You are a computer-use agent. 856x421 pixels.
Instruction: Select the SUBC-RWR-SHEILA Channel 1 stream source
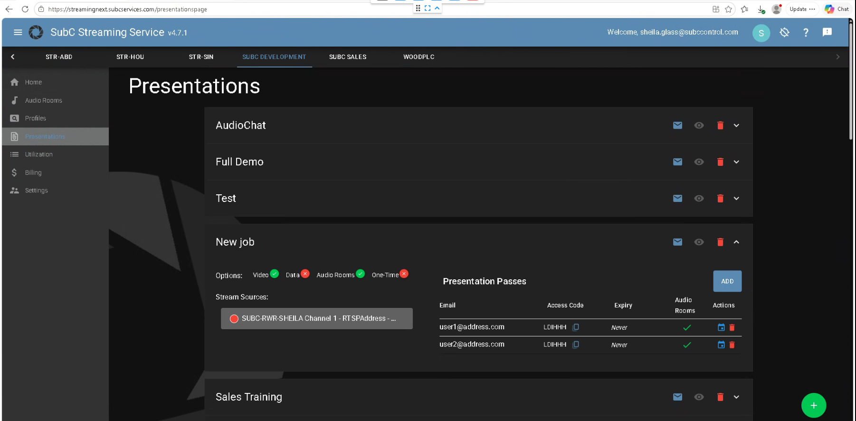(317, 319)
